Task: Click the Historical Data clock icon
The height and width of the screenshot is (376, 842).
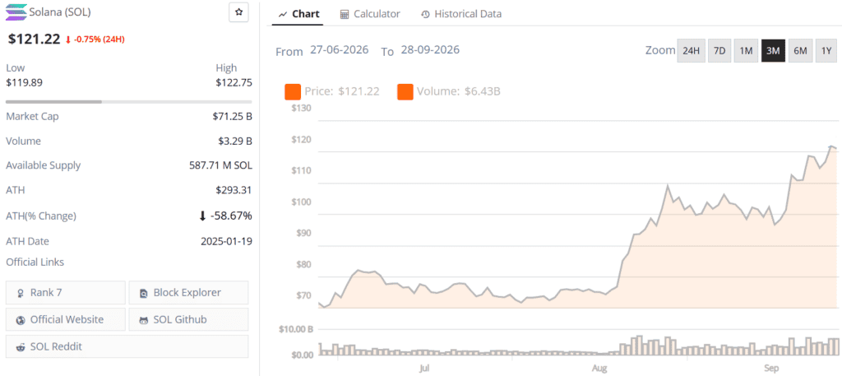Action: 425,15
